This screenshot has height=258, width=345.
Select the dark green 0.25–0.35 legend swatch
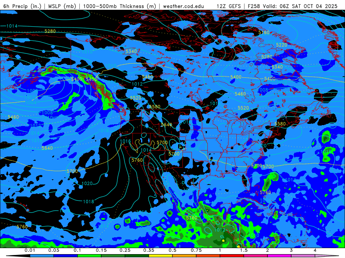[x=137, y=256]
